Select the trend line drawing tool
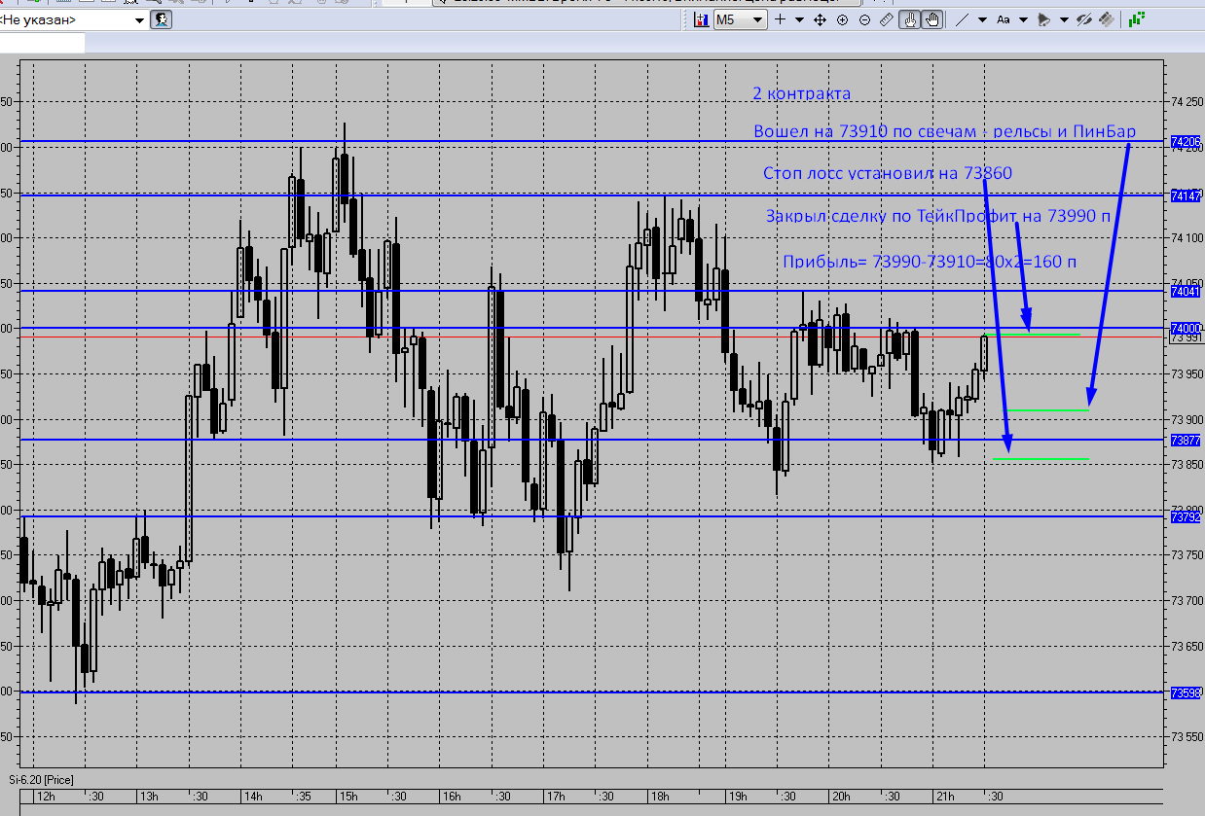 click(962, 19)
